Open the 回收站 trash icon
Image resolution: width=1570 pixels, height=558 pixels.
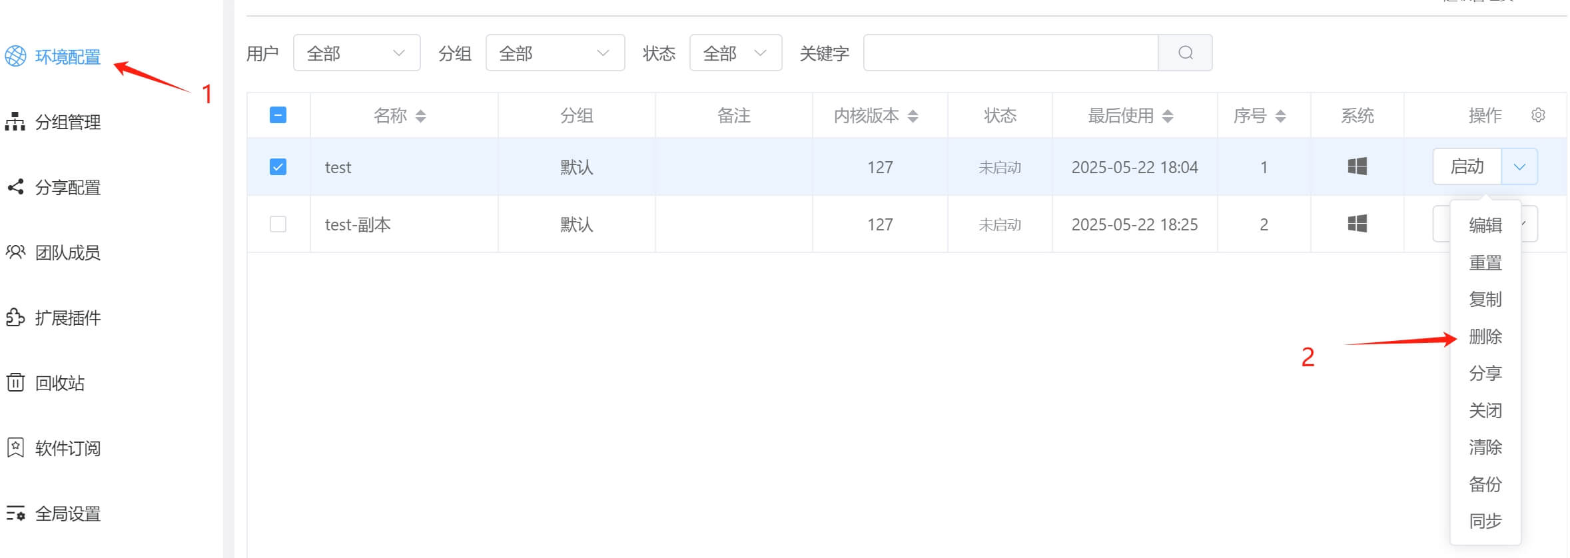click(x=15, y=383)
